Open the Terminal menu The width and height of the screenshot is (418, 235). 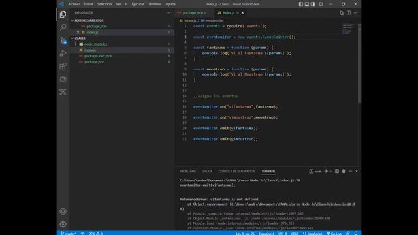point(155,4)
